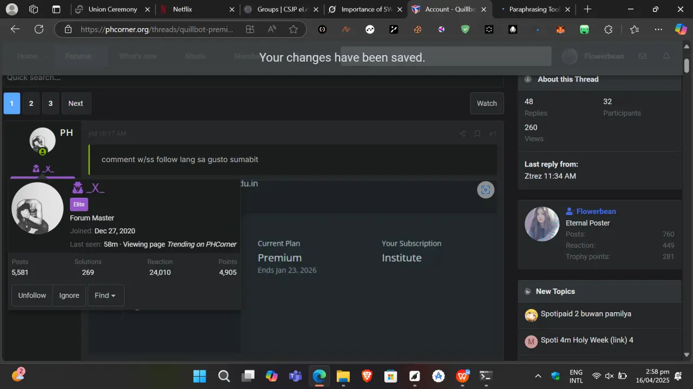
Task: Open the Extensions puzzle icon
Action: point(609,30)
